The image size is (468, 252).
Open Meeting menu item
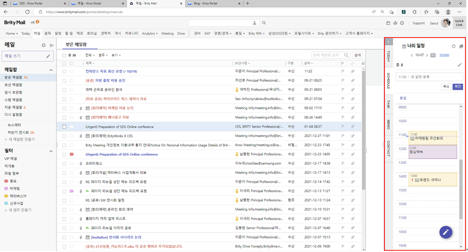167,33
